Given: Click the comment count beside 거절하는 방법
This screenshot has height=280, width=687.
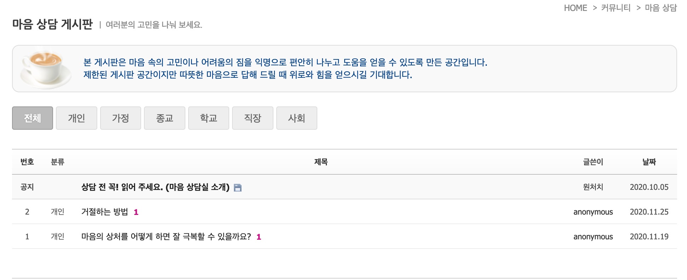Looking at the screenshot, I should pos(136,212).
